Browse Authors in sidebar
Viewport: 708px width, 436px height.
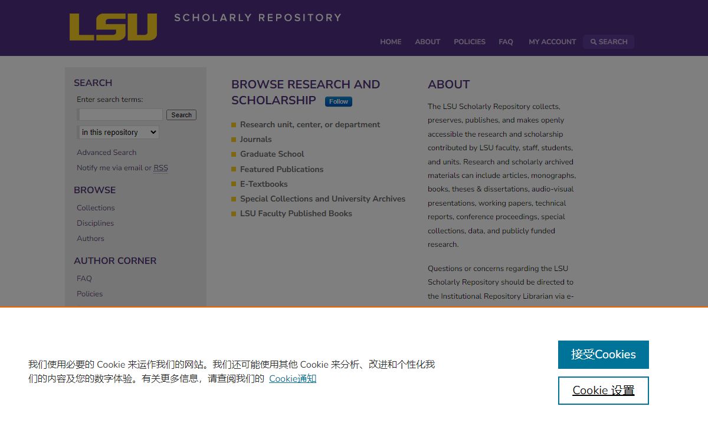point(90,239)
